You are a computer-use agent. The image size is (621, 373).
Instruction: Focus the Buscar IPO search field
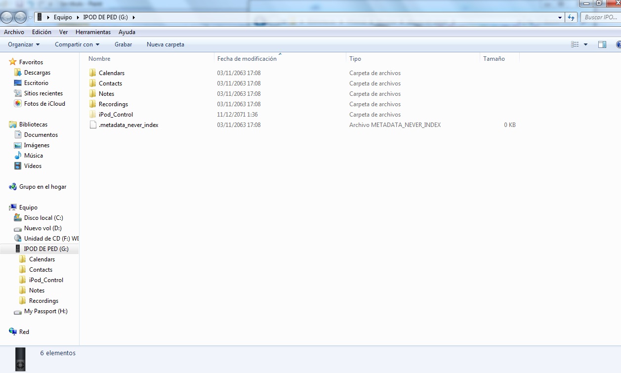(600, 17)
